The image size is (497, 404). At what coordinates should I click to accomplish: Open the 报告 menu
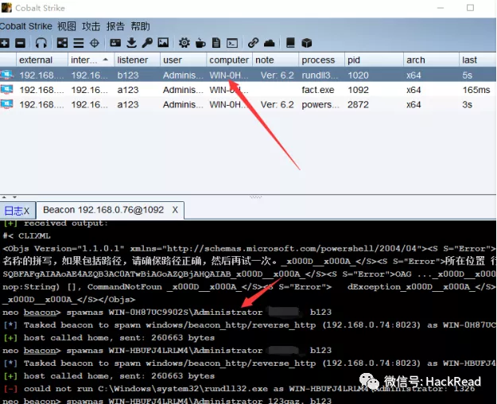click(115, 26)
